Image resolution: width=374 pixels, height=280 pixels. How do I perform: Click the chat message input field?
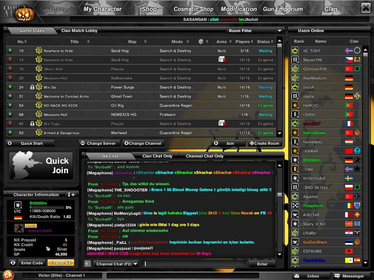(194, 264)
